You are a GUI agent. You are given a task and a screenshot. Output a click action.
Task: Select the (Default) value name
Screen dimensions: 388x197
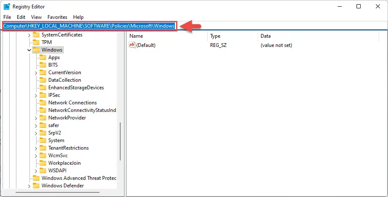pyautogui.click(x=146, y=45)
